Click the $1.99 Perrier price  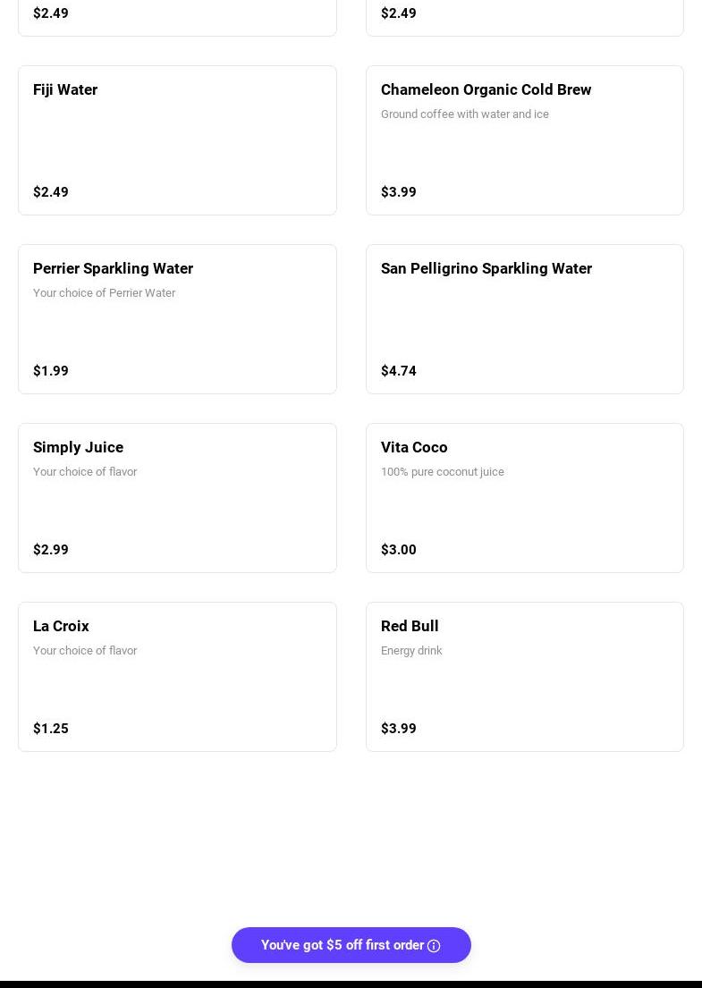coord(51,371)
